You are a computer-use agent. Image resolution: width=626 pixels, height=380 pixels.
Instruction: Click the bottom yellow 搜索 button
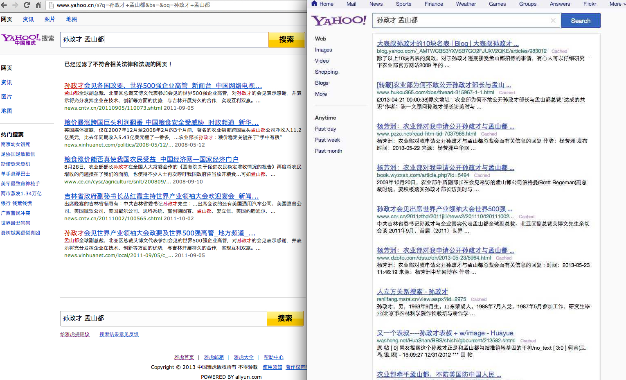(x=285, y=319)
